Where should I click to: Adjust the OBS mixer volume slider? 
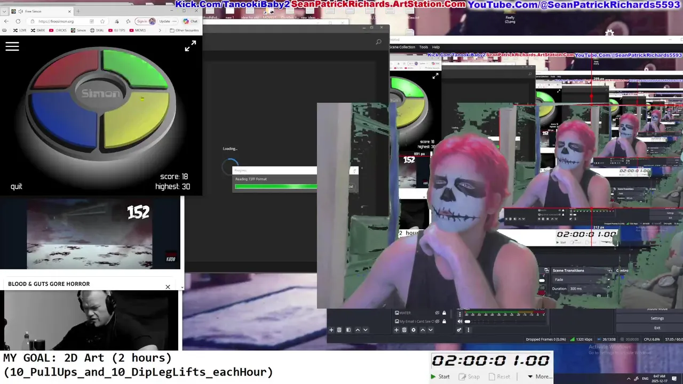point(467,322)
